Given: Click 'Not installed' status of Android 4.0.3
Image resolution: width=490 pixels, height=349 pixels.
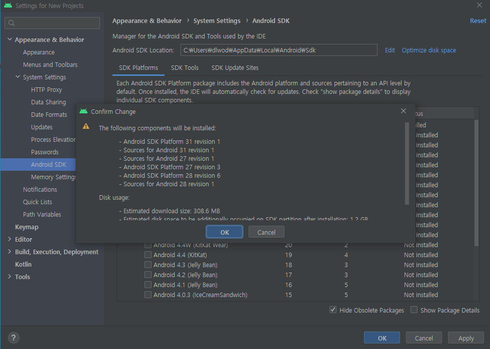Looking at the screenshot, I should click(420, 295).
